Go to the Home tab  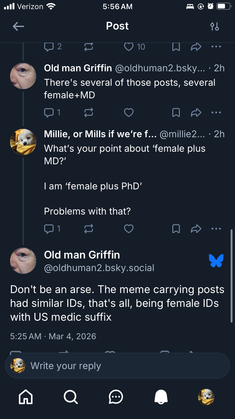[x=26, y=397]
